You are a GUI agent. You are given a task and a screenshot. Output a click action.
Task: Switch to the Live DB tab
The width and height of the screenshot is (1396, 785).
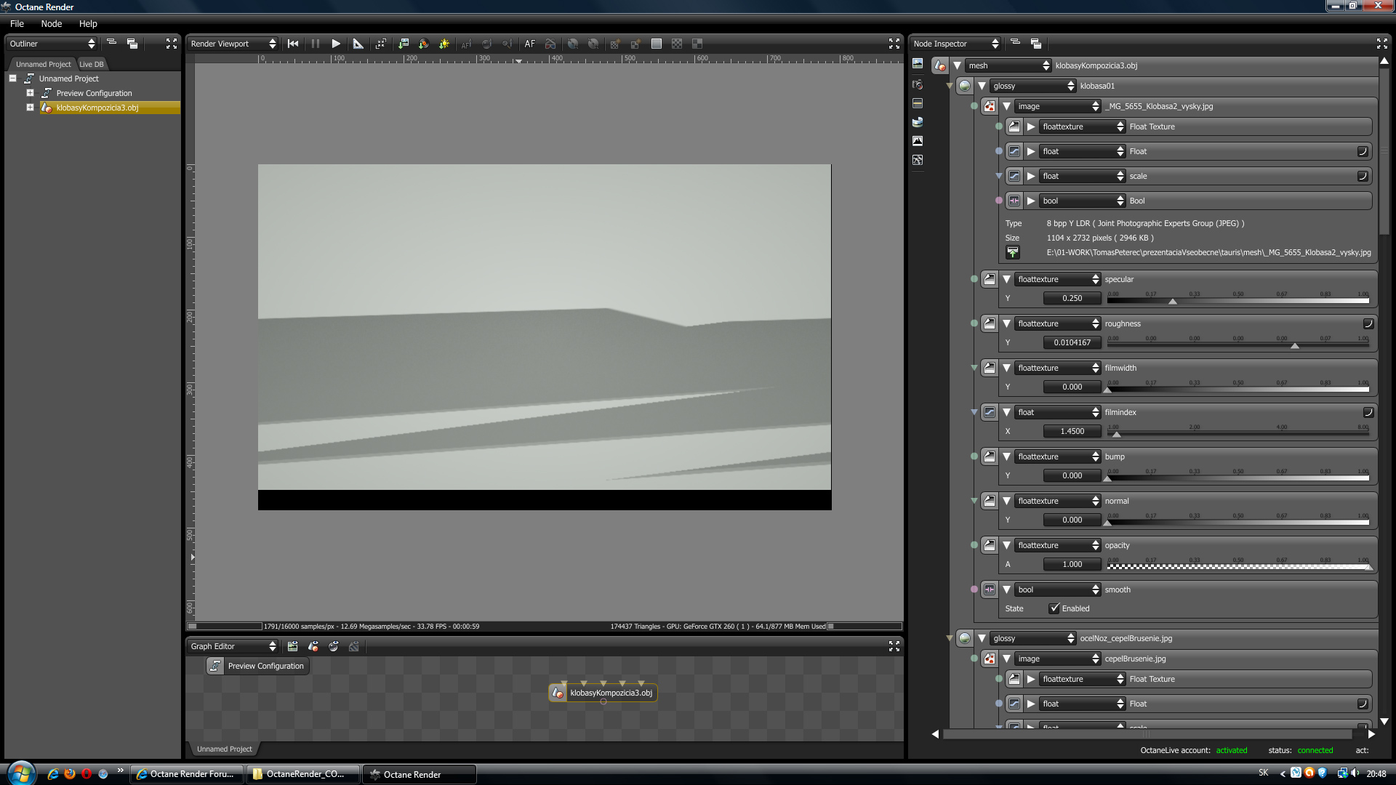[x=92, y=64]
